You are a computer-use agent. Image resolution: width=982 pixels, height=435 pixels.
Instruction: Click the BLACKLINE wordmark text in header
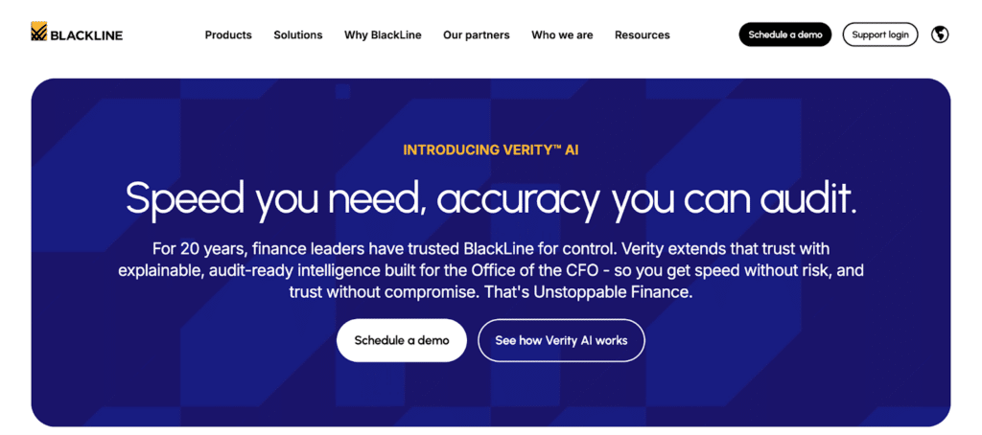[86, 35]
